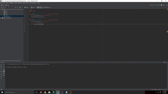Toggle tool window buttons in status bar corner
Image resolution: width=168 pixels, height=94 pixels.
point(1,90)
